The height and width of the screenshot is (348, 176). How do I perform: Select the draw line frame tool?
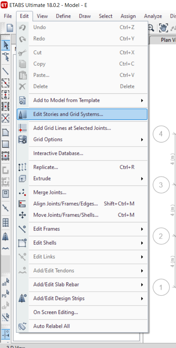click(x=6, y=71)
